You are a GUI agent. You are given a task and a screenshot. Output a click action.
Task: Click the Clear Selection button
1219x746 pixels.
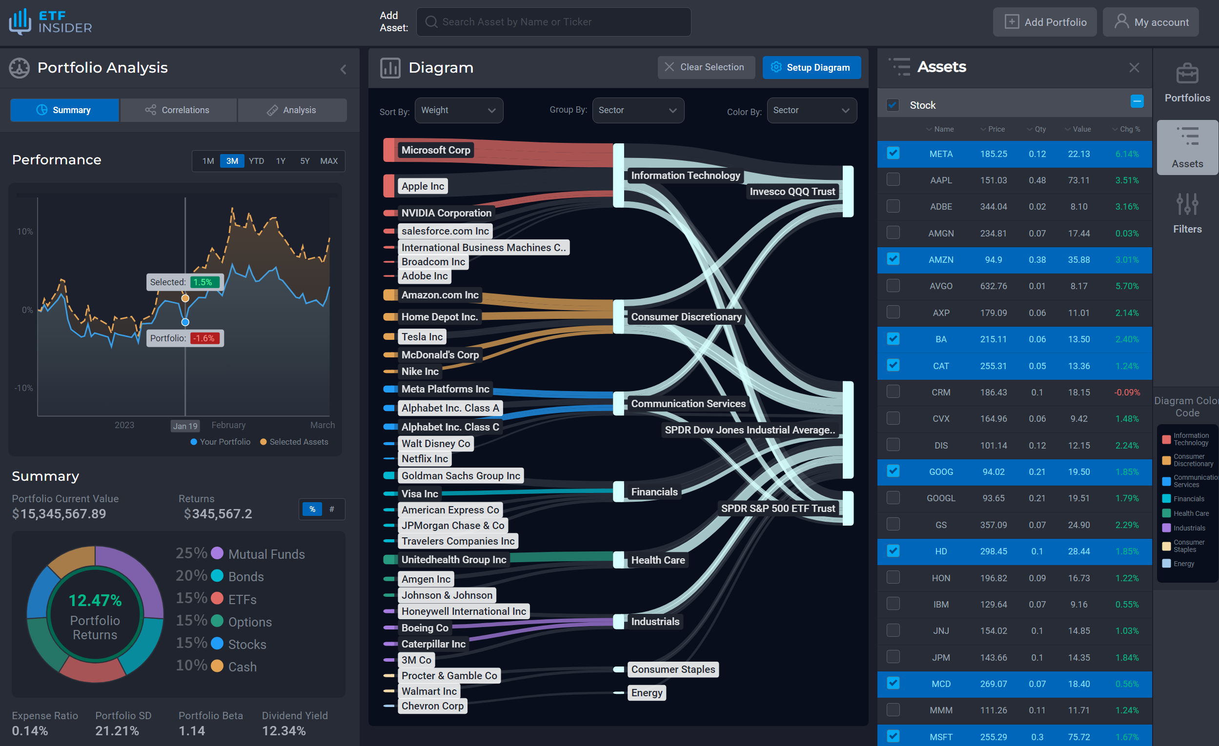(x=706, y=67)
